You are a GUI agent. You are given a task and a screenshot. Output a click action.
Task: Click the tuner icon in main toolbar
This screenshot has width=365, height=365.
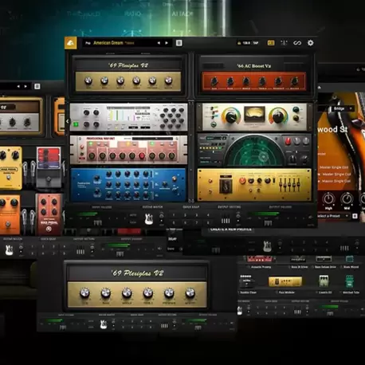coord(284,43)
